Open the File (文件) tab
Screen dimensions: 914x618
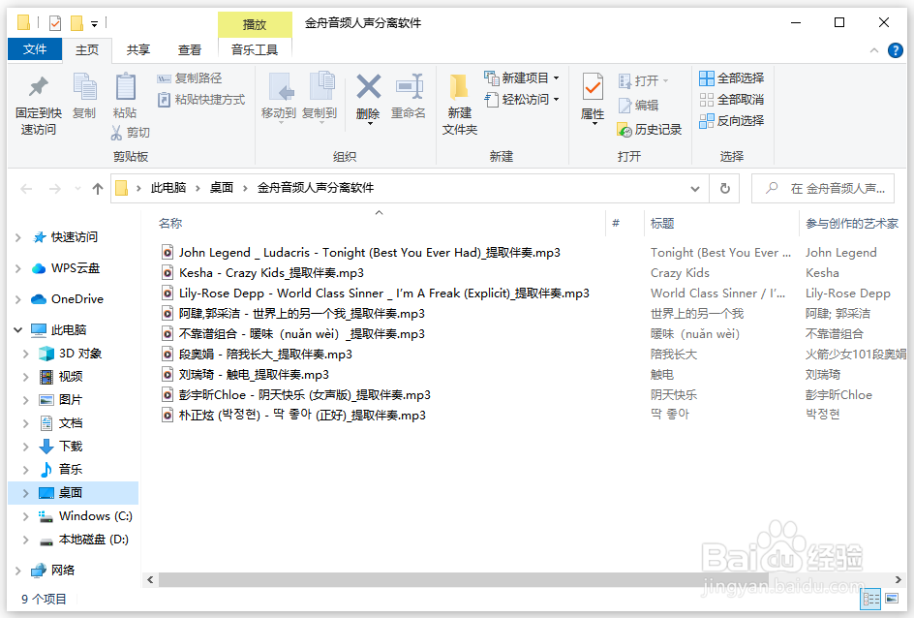coord(35,49)
